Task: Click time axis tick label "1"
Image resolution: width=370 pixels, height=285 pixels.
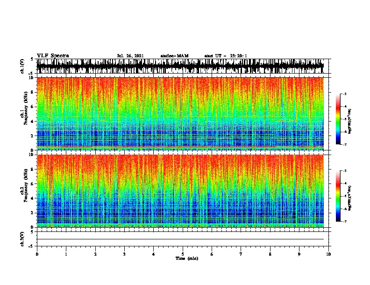Action: click(x=66, y=254)
